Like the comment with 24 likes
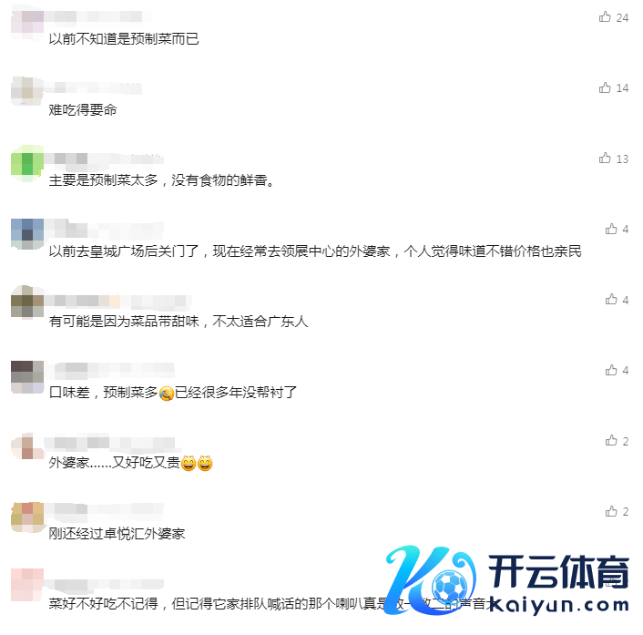This screenshot has width=643, height=635. coord(605,16)
